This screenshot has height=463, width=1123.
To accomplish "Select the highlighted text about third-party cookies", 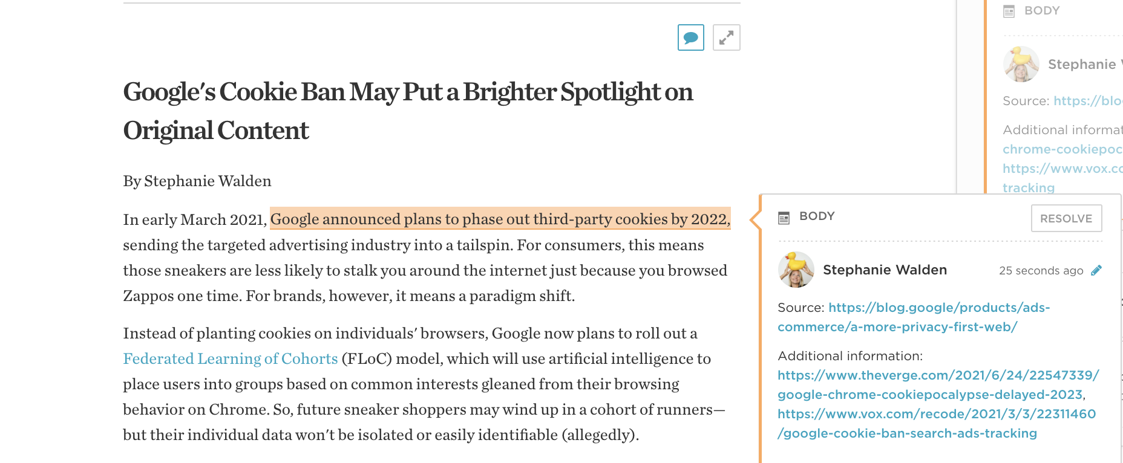I will click(500, 219).
